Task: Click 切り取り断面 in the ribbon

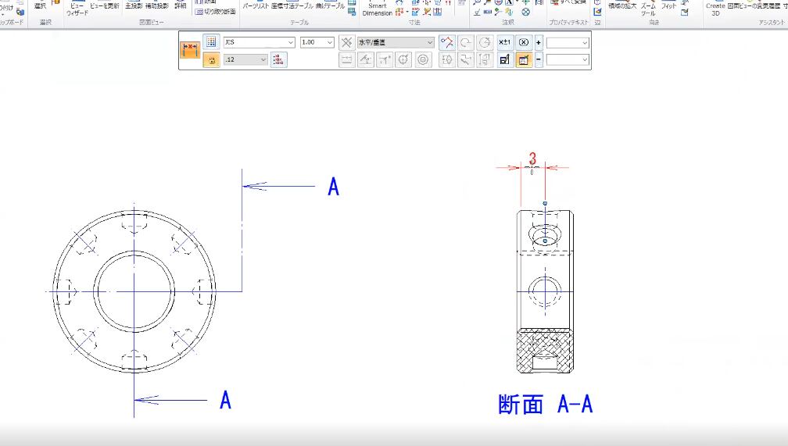Action: click(x=215, y=12)
